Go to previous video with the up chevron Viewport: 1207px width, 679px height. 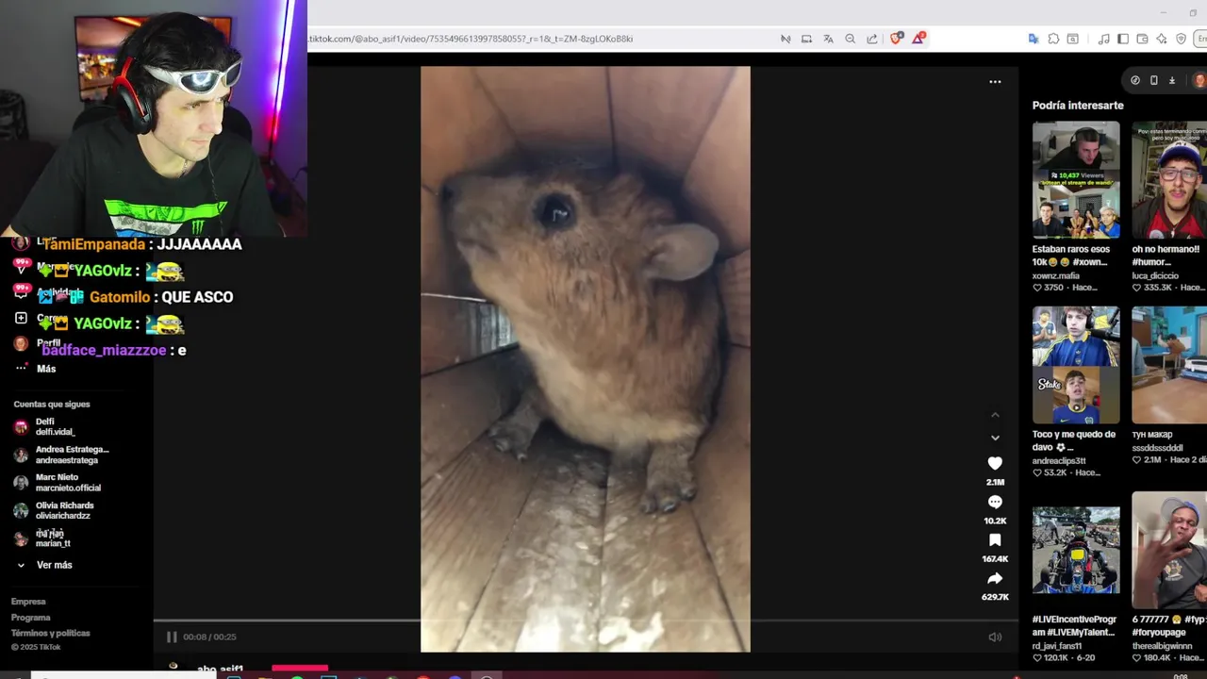995,415
